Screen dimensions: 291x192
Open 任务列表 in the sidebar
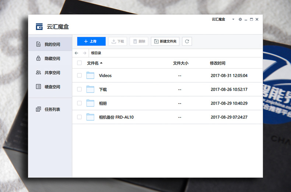52,109
